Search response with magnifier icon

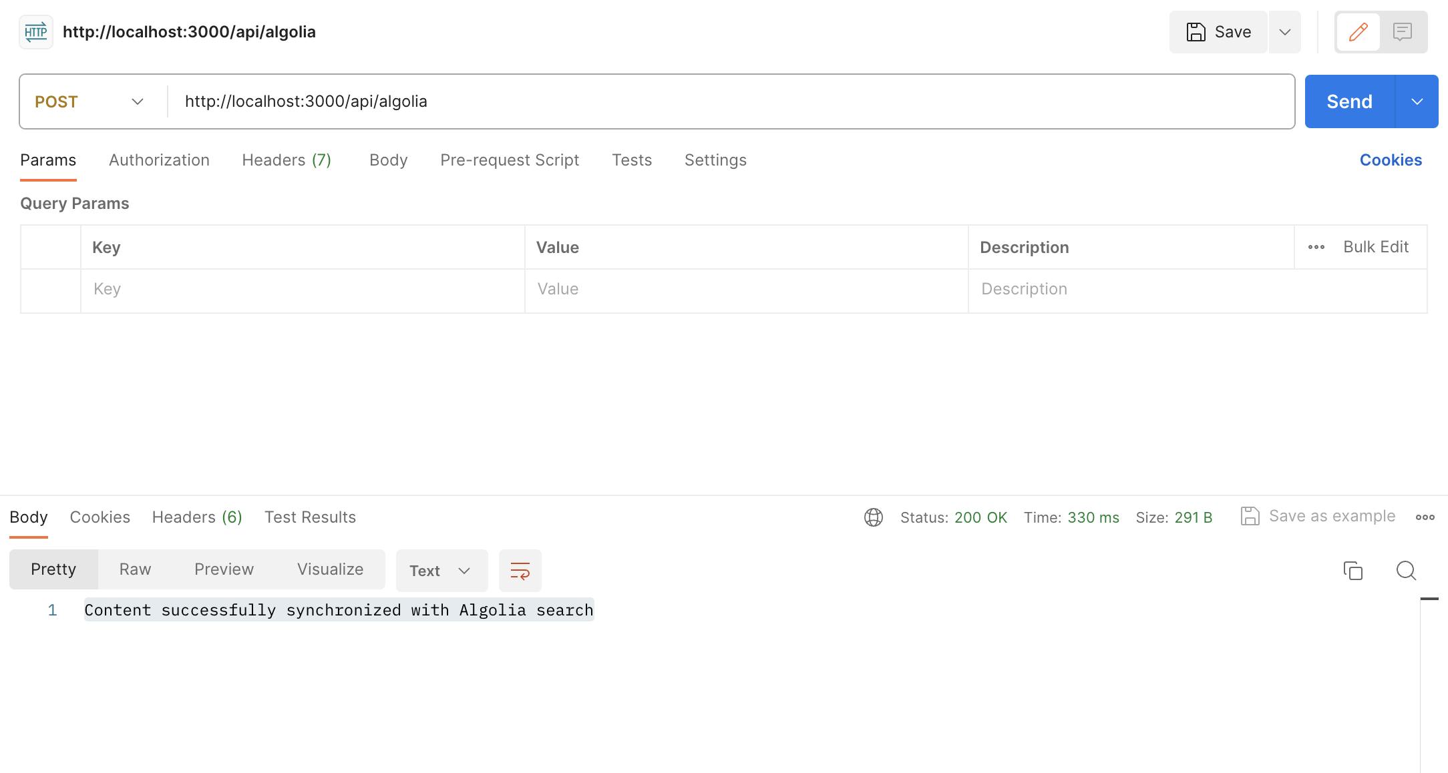click(x=1406, y=571)
